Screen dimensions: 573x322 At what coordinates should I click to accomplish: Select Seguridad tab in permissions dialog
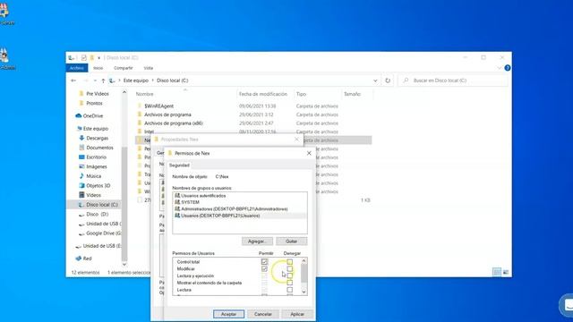179,165
